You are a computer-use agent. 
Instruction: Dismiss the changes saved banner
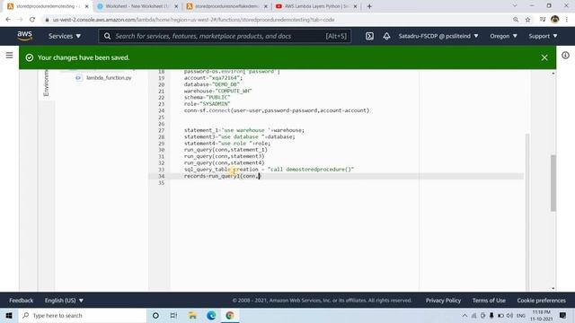coord(544,57)
